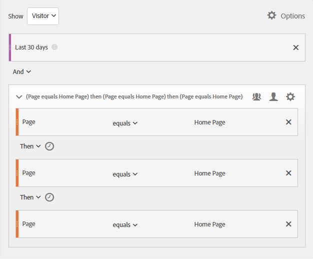Open the Show Visitor dropdown

(x=43, y=16)
